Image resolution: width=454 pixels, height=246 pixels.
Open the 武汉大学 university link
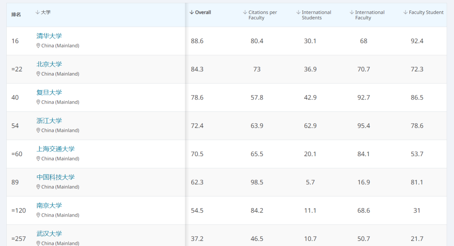point(49,233)
